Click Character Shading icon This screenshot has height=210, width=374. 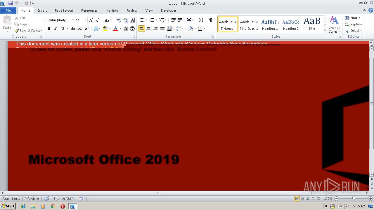tap(126, 29)
